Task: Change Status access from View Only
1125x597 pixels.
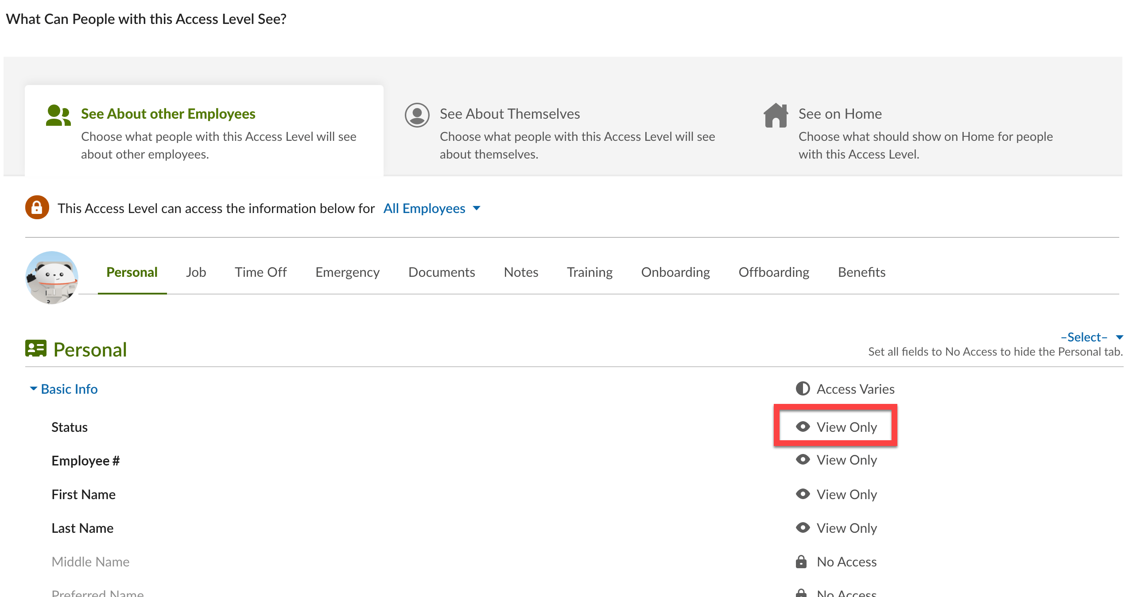Action: [836, 426]
